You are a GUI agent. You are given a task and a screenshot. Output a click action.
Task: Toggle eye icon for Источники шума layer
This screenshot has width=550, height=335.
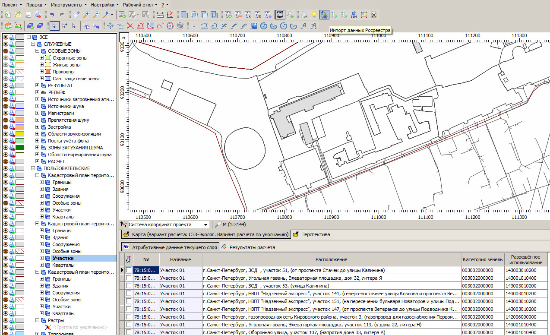6,106
